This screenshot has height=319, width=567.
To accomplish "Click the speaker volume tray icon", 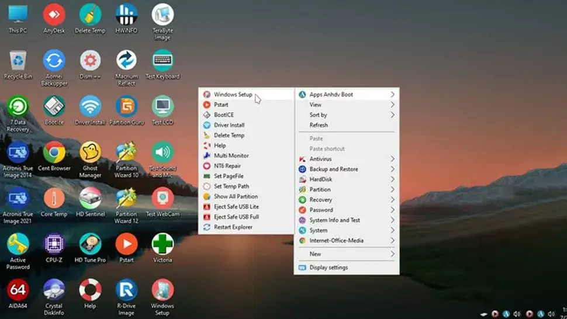I will [x=517, y=314].
